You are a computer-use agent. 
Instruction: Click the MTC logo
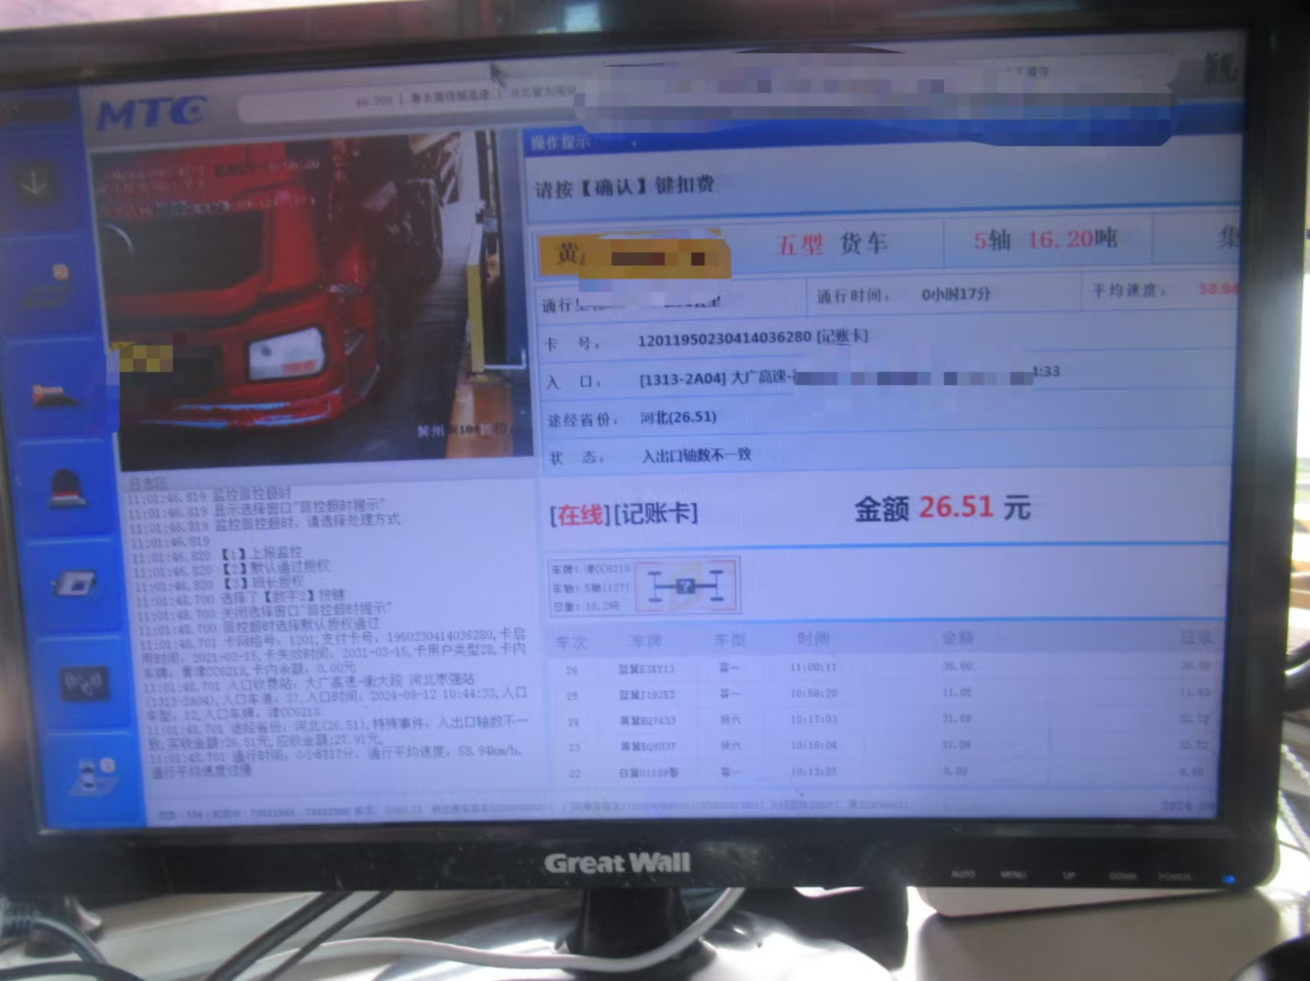(x=152, y=114)
